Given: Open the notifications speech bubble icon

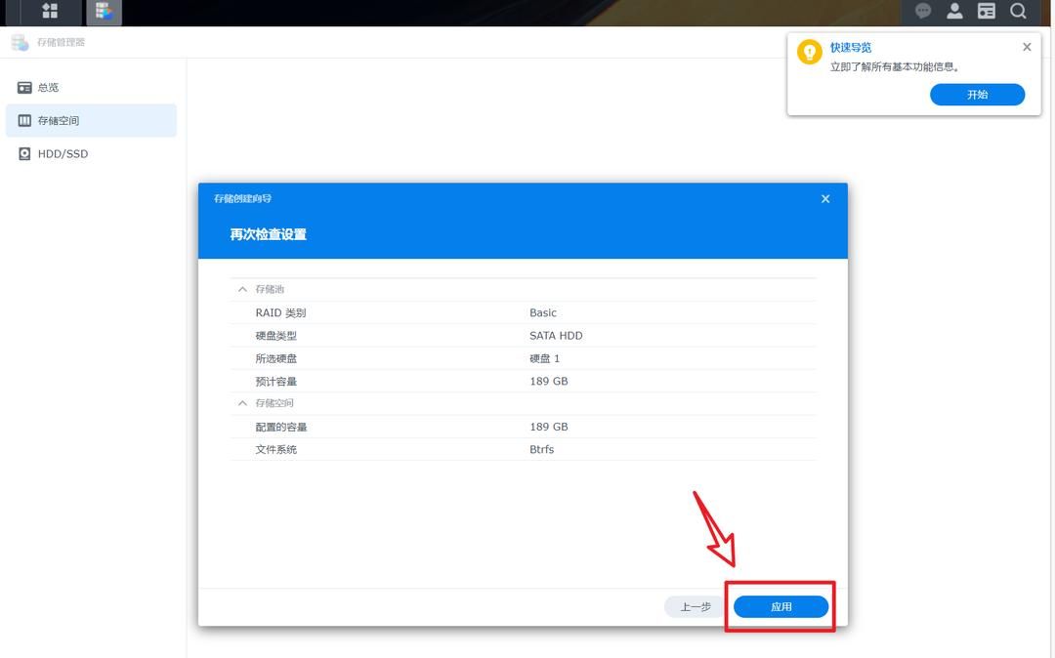Looking at the screenshot, I should pos(923,12).
